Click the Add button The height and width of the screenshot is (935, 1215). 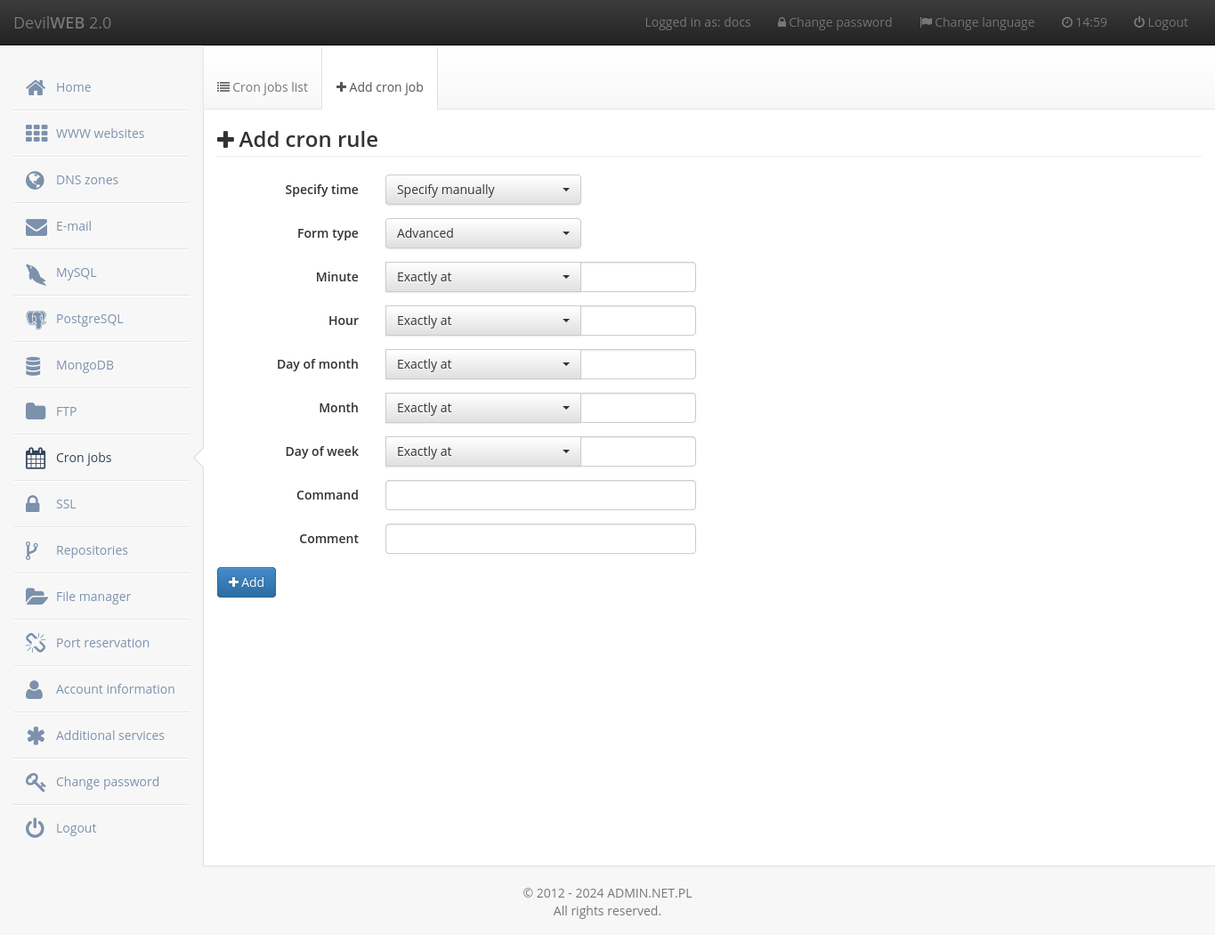click(x=246, y=581)
